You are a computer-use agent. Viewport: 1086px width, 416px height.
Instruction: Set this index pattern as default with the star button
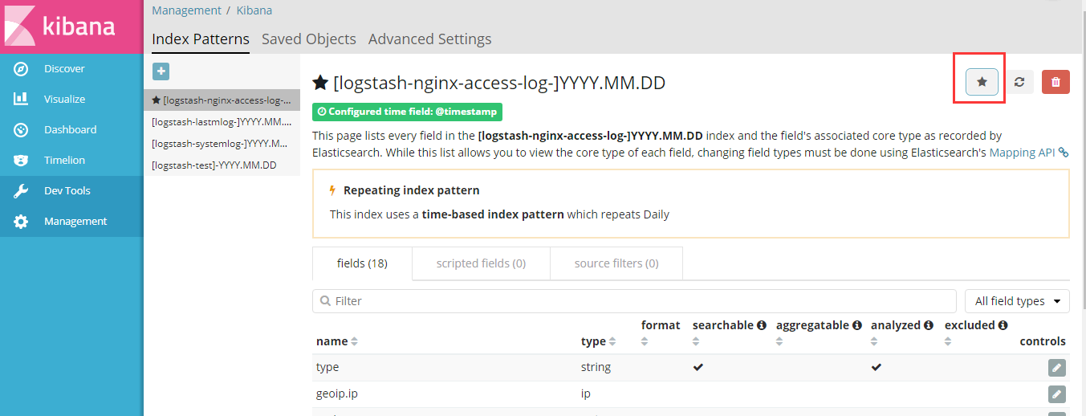(x=982, y=82)
